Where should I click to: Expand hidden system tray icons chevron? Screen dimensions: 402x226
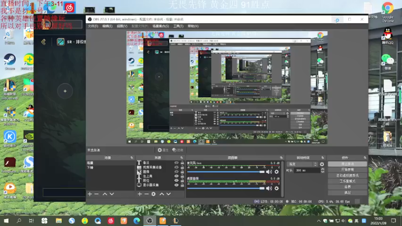pyautogui.click(x=319, y=221)
